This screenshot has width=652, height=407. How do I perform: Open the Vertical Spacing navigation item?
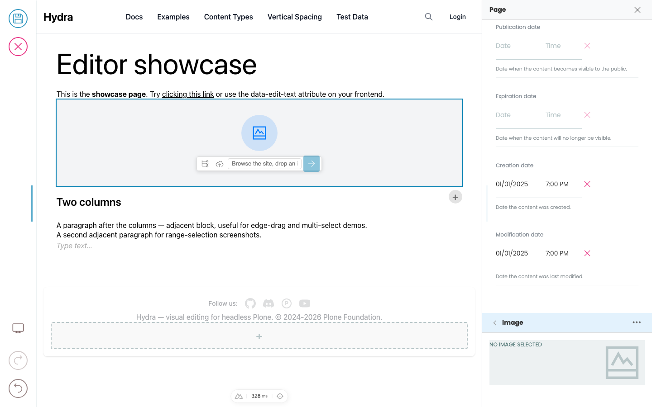(295, 17)
